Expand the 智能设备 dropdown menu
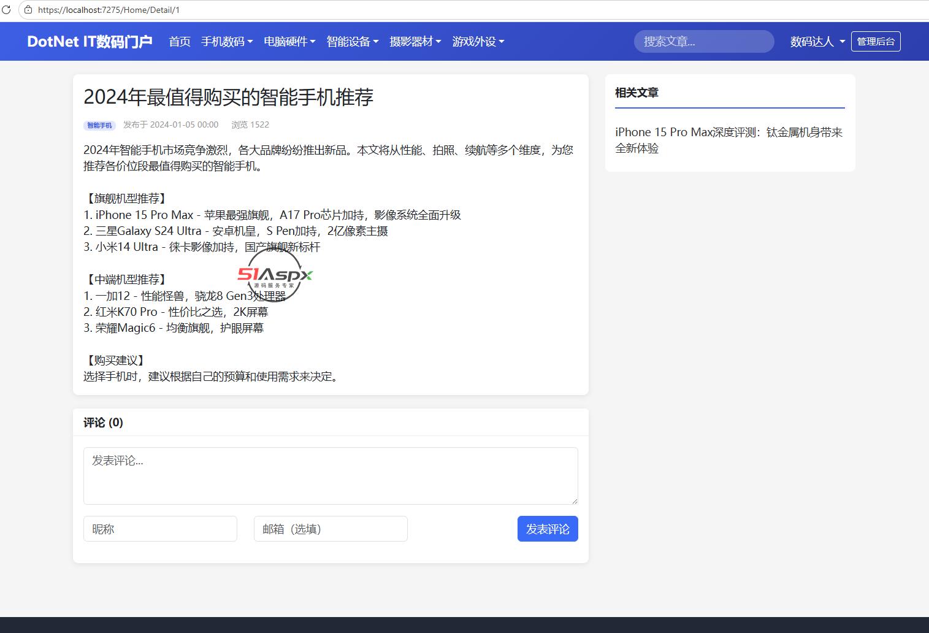Viewport: 929px width, 633px height. tap(353, 41)
